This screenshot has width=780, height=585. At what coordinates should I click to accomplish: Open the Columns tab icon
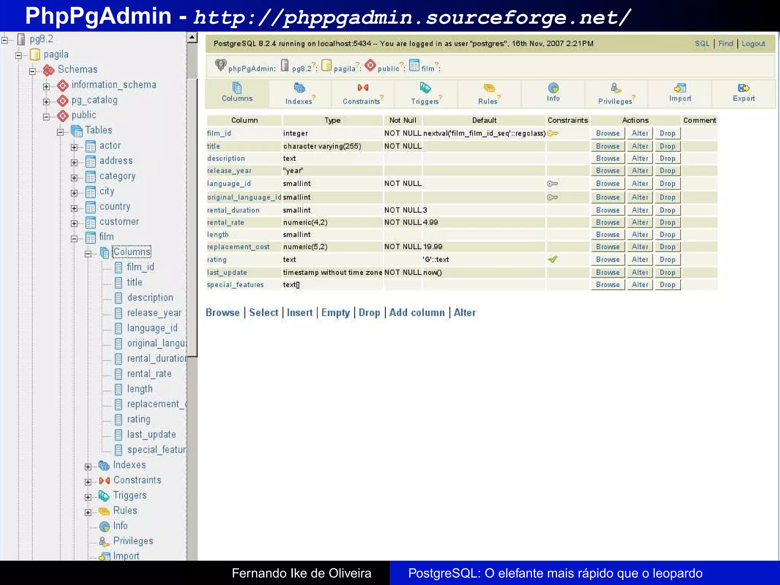coord(237,88)
